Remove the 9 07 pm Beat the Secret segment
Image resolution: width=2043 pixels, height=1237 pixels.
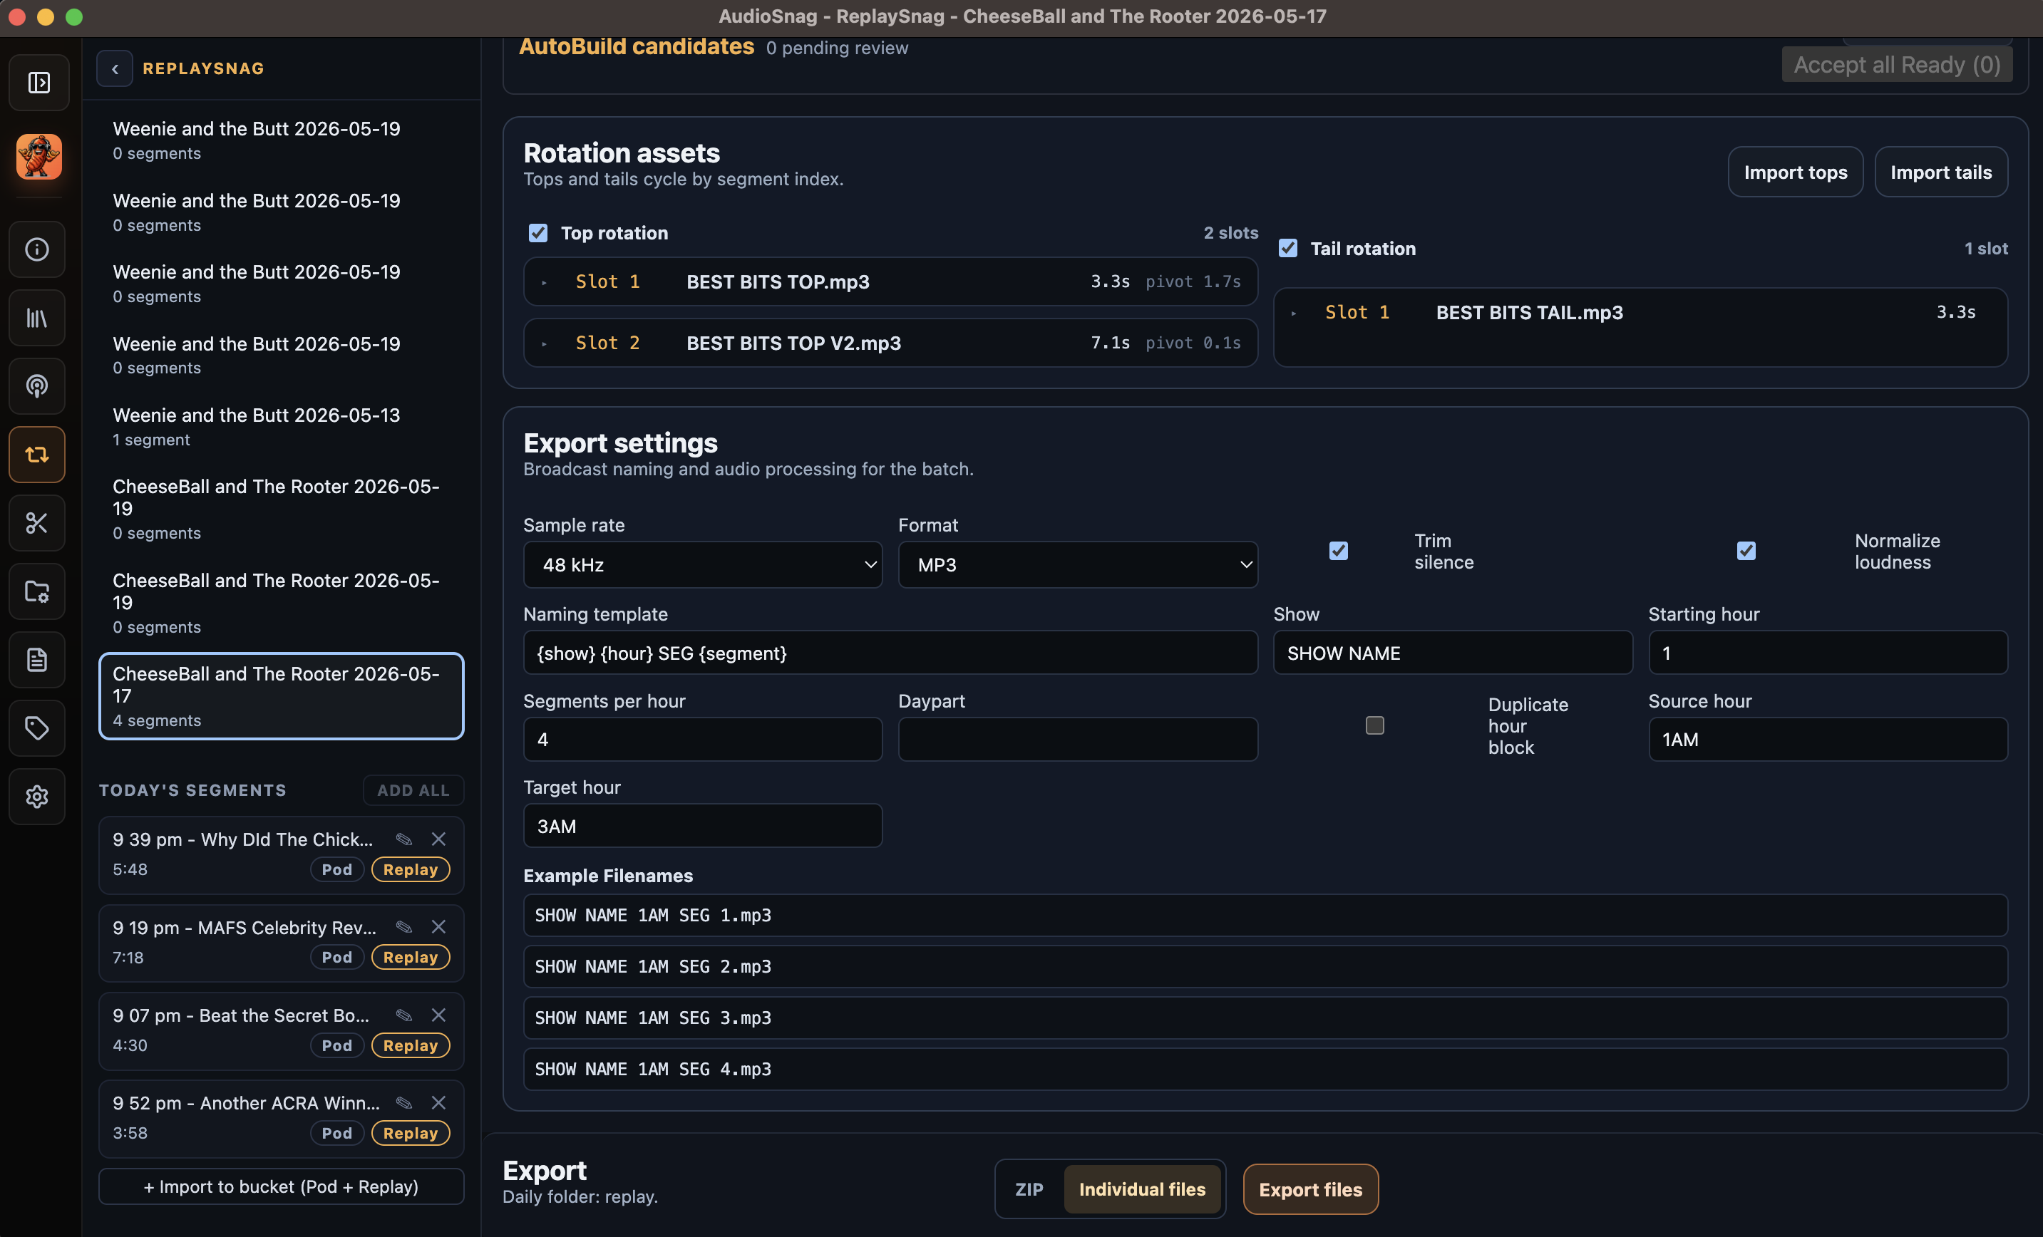(438, 1015)
